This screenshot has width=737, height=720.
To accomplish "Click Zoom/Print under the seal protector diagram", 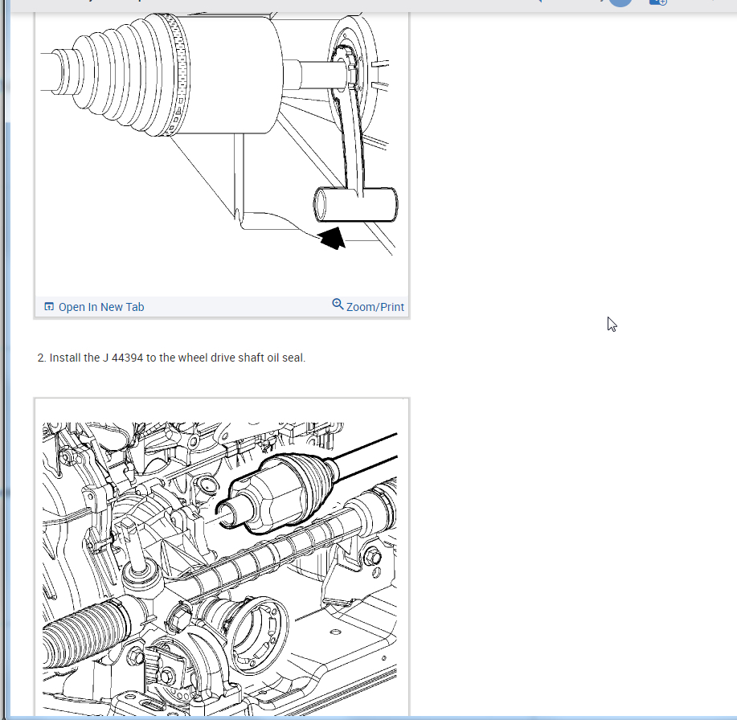I will [x=368, y=306].
